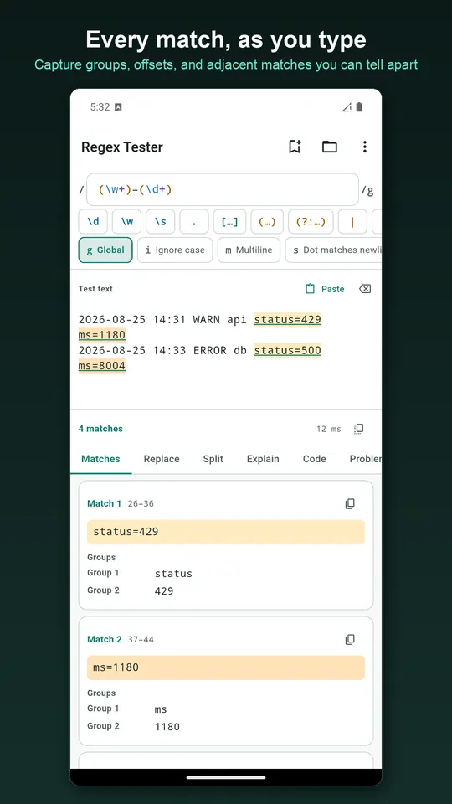Tap the status bar battery icon
The height and width of the screenshot is (804, 452).
(359, 106)
